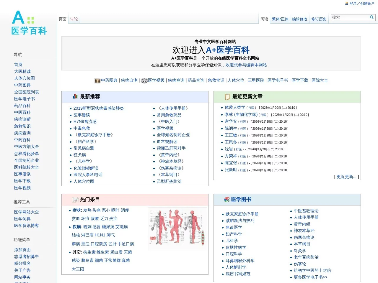
Task: Click the film reel icon beside 医学视频
Action: tap(144, 80)
